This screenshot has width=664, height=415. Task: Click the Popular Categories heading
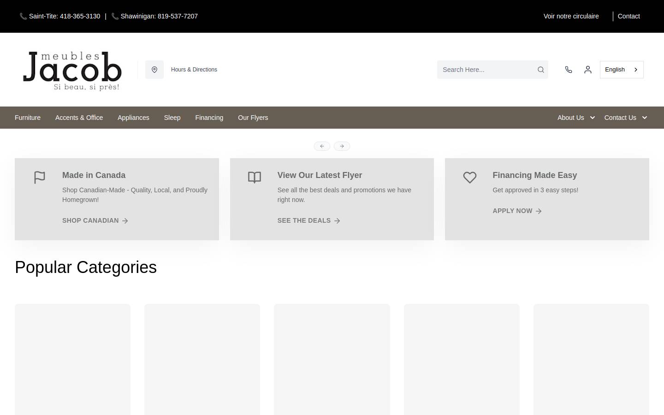coord(86,267)
